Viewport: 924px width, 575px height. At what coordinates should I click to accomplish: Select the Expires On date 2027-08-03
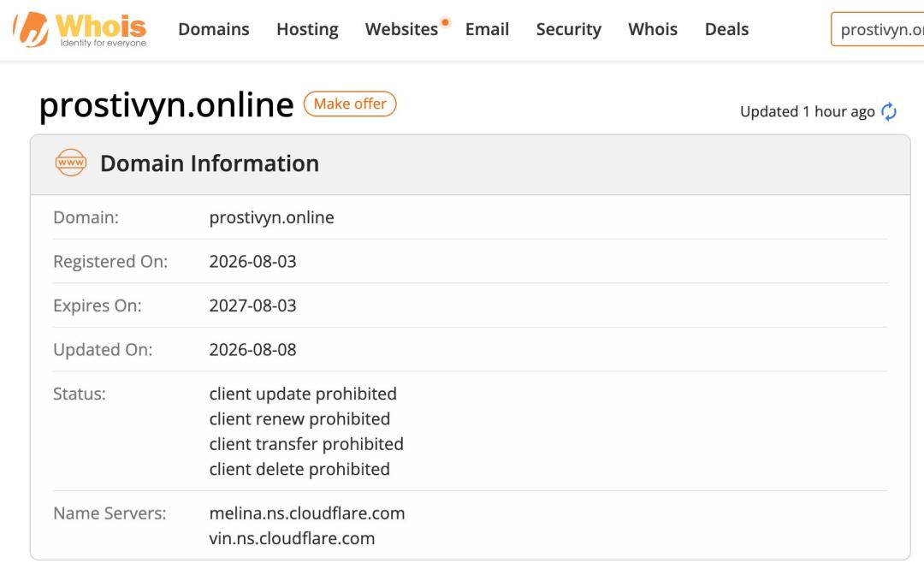point(252,305)
